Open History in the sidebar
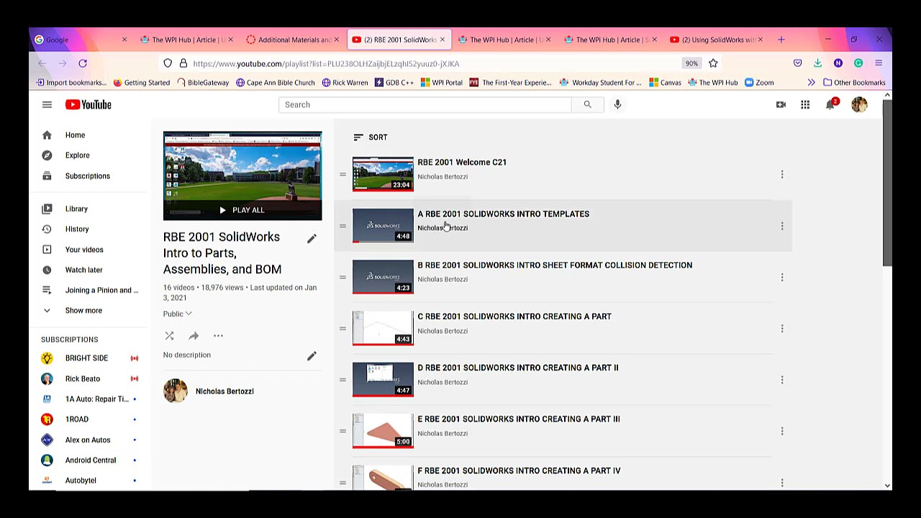This screenshot has width=921, height=518. click(77, 230)
